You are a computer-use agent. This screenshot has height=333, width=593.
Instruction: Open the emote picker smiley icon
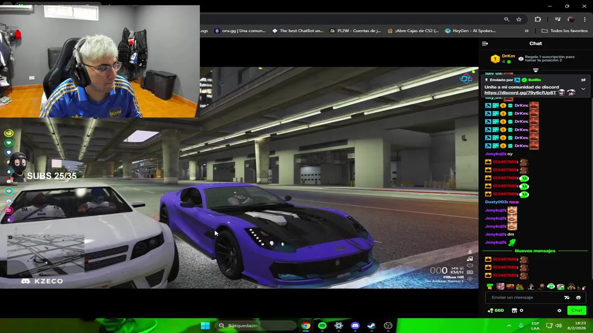[578, 297]
